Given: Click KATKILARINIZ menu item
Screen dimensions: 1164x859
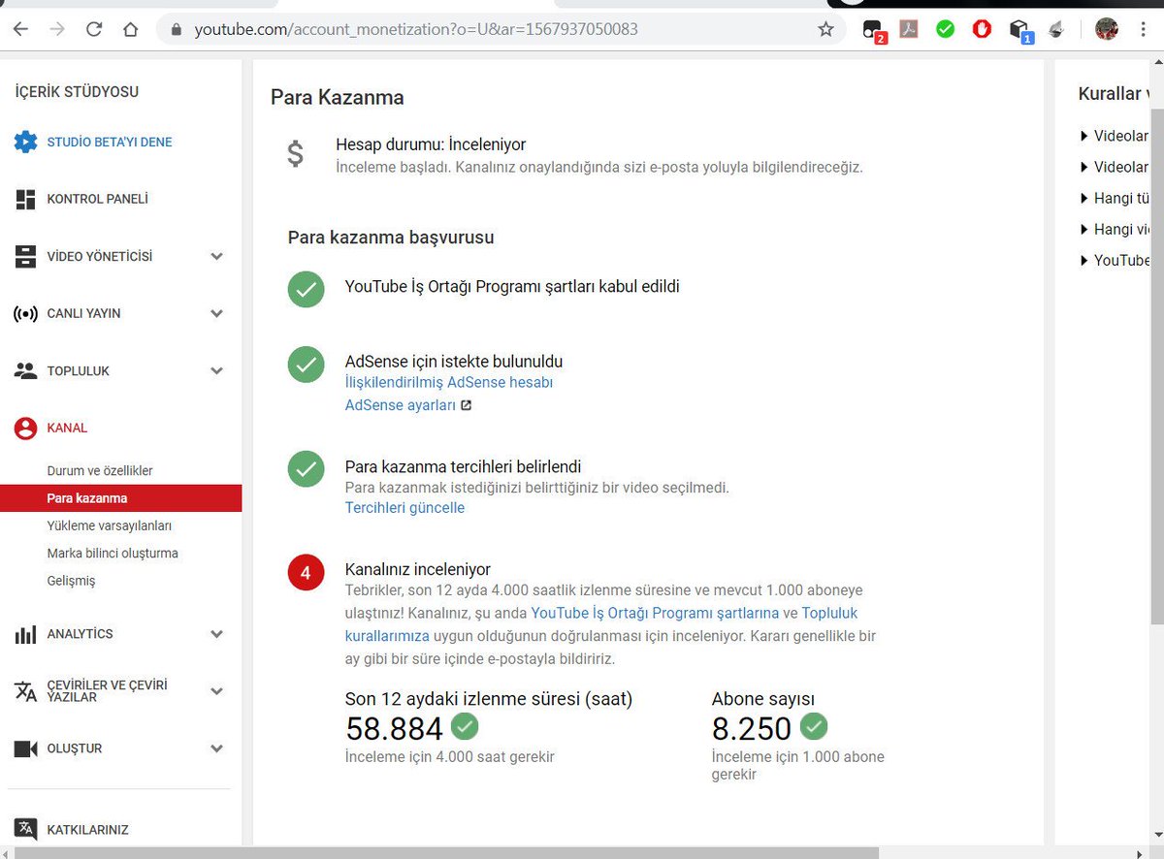Looking at the screenshot, I should click(x=88, y=830).
